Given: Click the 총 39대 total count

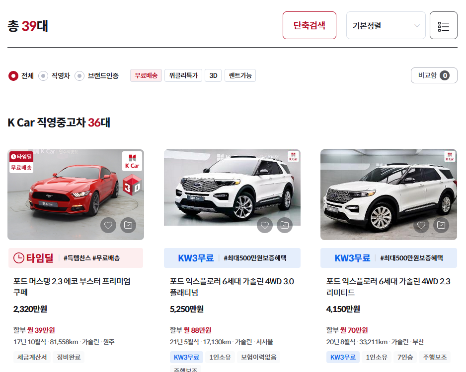Looking at the screenshot, I should pyautogui.click(x=28, y=26).
